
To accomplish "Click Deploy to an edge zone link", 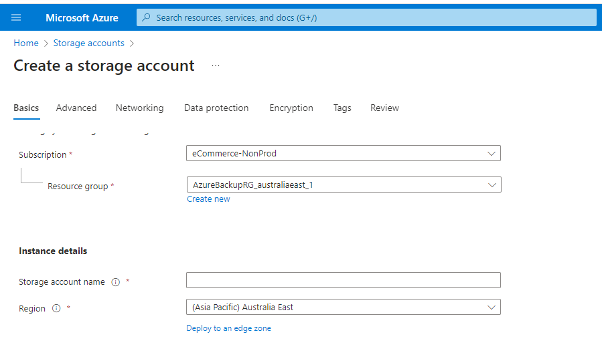I will point(228,328).
